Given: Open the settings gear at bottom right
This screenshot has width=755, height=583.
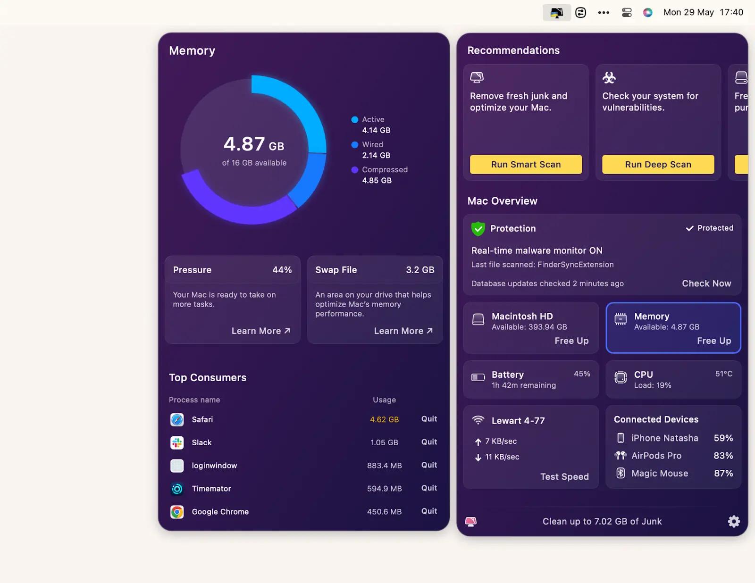Looking at the screenshot, I should tap(733, 521).
